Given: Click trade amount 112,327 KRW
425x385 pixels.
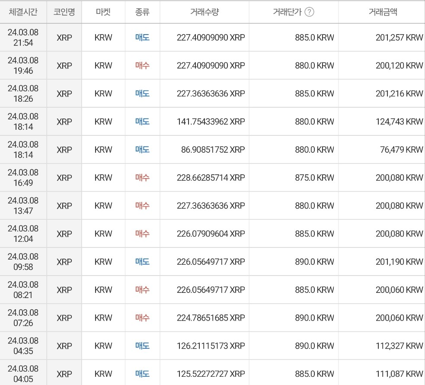Looking at the screenshot, I should tap(399, 346).
